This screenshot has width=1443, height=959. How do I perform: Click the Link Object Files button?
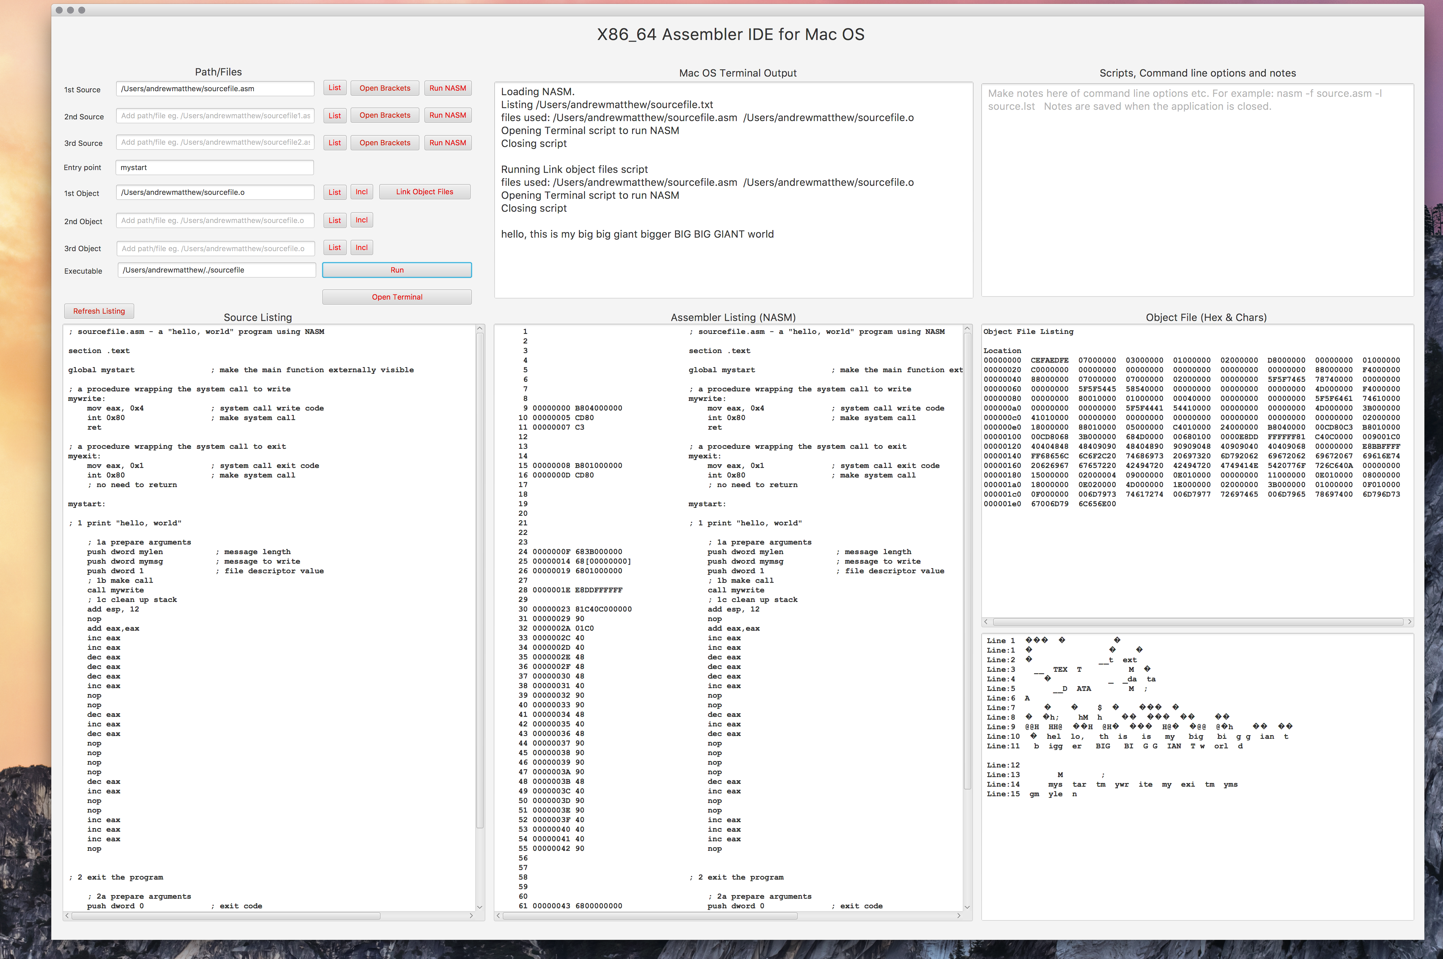(425, 192)
